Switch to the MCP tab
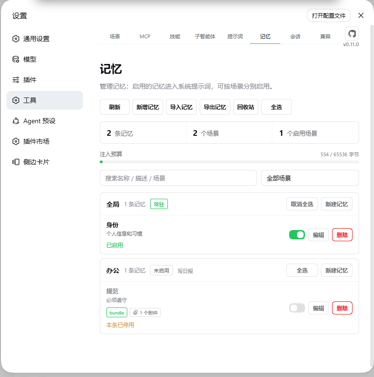The height and width of the screenshot is (377, 374). [145, 36]
